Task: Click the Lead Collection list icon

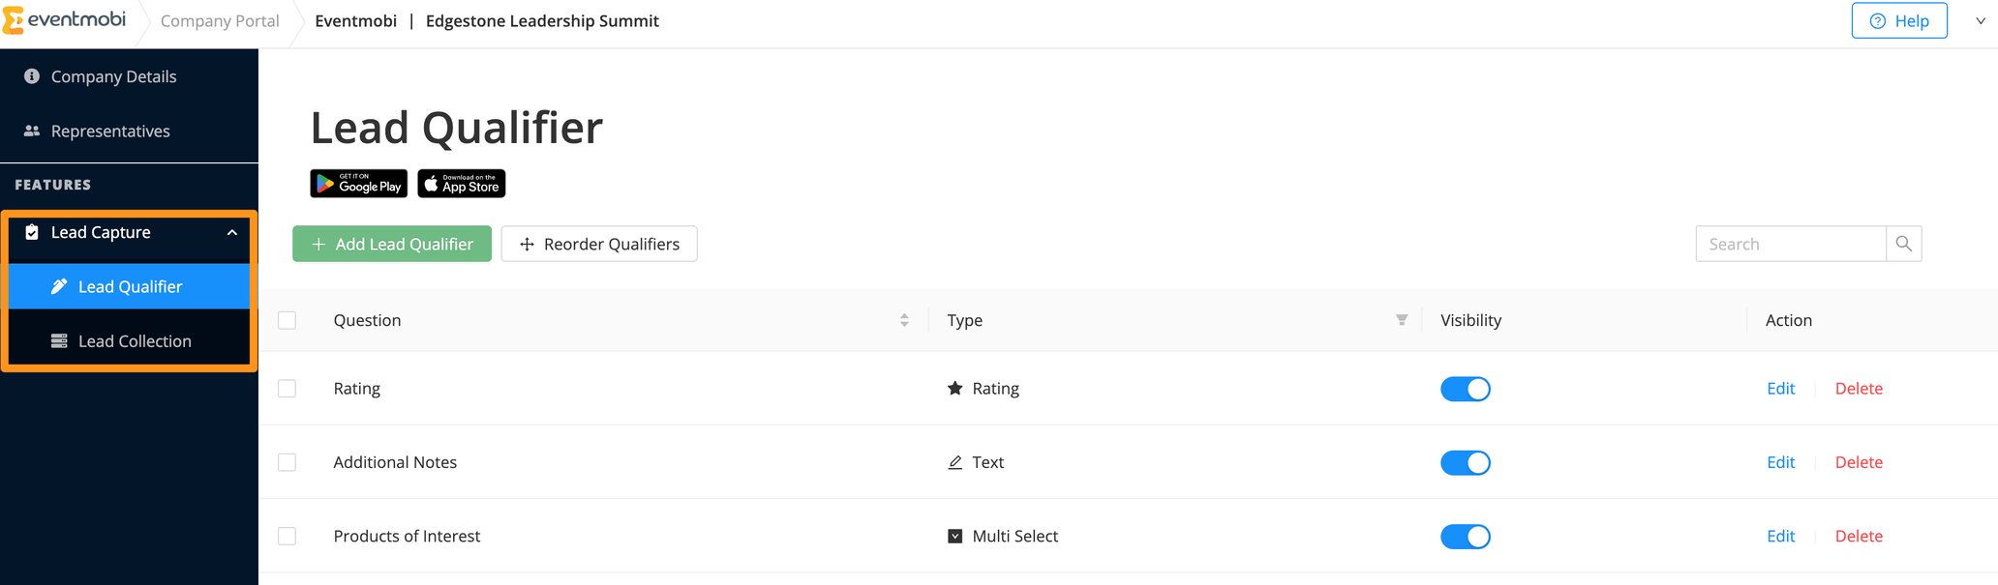Action: 60,340
